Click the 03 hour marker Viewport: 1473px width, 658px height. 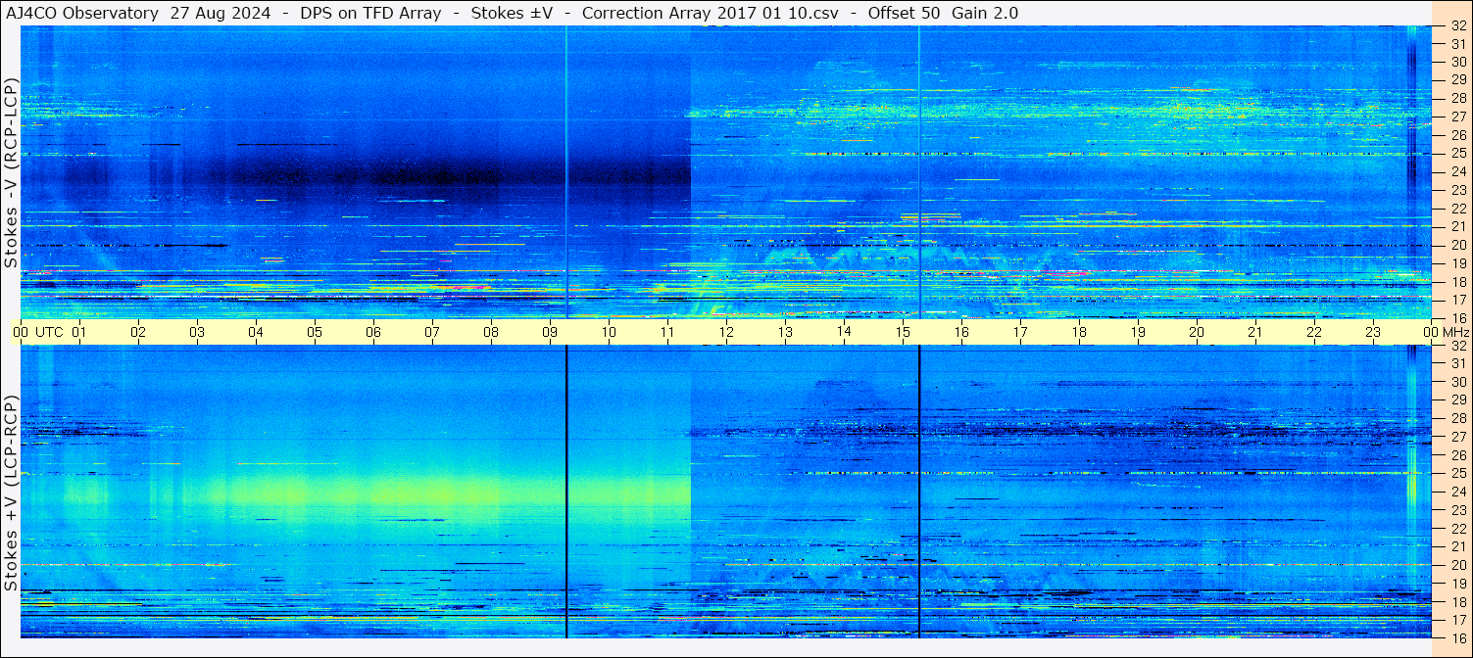pyautogui.click(x=197, y=332)
